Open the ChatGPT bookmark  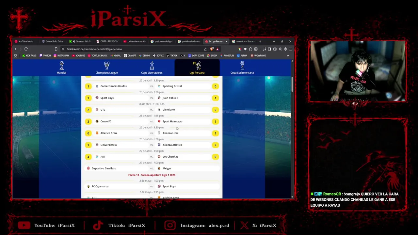130,55
